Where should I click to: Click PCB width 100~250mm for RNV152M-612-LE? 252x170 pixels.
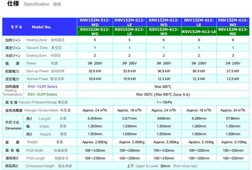coord(199,150)
